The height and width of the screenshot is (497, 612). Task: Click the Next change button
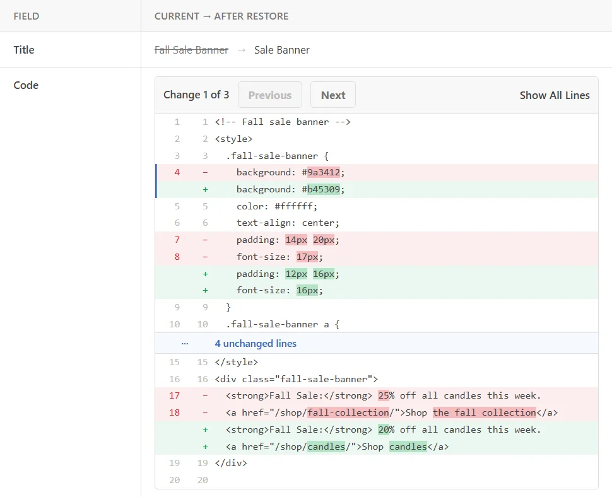(333, 95)
